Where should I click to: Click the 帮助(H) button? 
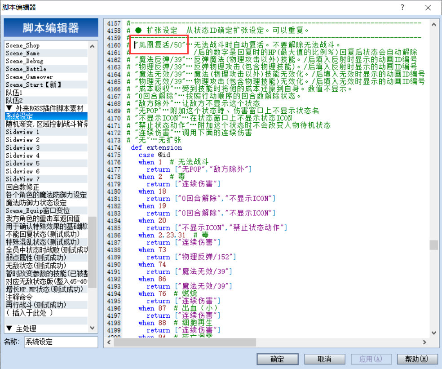417,359
